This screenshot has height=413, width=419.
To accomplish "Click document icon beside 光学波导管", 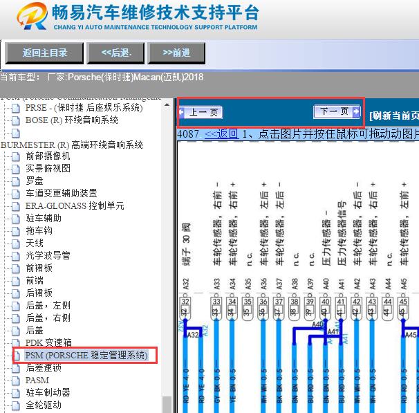I will pyautogui.click(x=16, y=256).
